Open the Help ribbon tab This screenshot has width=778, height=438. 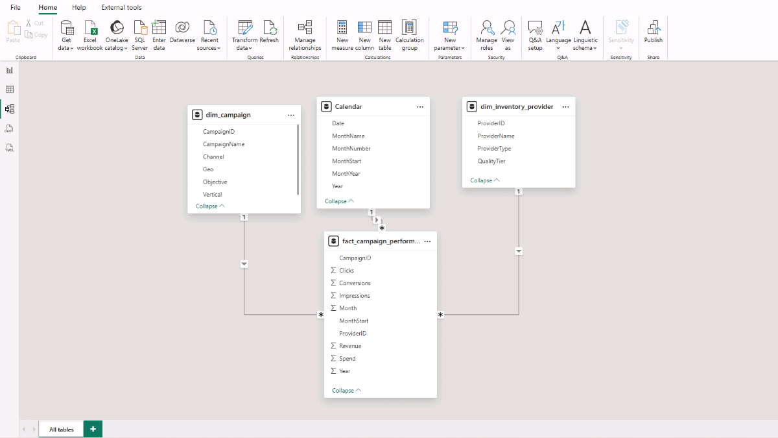point(78,8)
